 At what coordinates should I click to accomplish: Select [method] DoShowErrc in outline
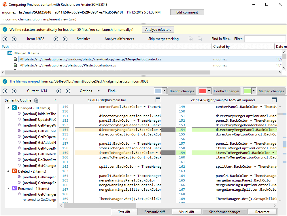coord(39,160)
